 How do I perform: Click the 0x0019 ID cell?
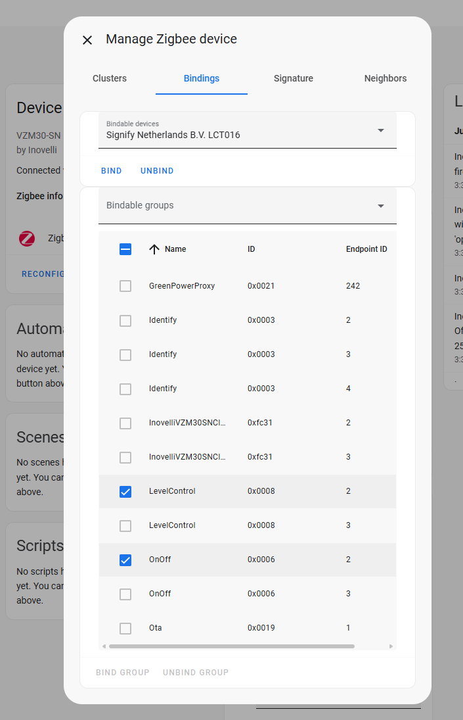click(x=261, y=628)
